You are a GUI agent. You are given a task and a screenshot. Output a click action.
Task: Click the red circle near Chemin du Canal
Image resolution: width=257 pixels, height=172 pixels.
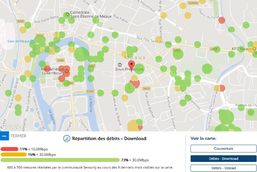tap(222, 20)
